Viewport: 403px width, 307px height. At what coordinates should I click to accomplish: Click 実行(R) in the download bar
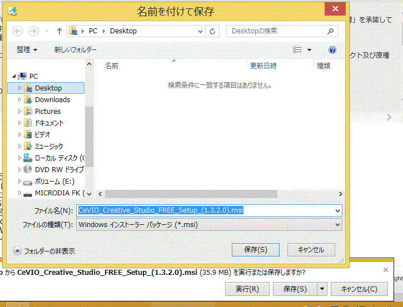tap(247, 289)
